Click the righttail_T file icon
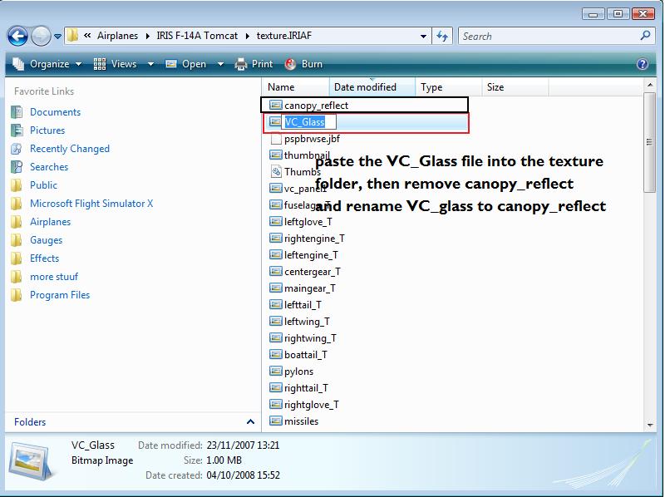 coord(276,387)
